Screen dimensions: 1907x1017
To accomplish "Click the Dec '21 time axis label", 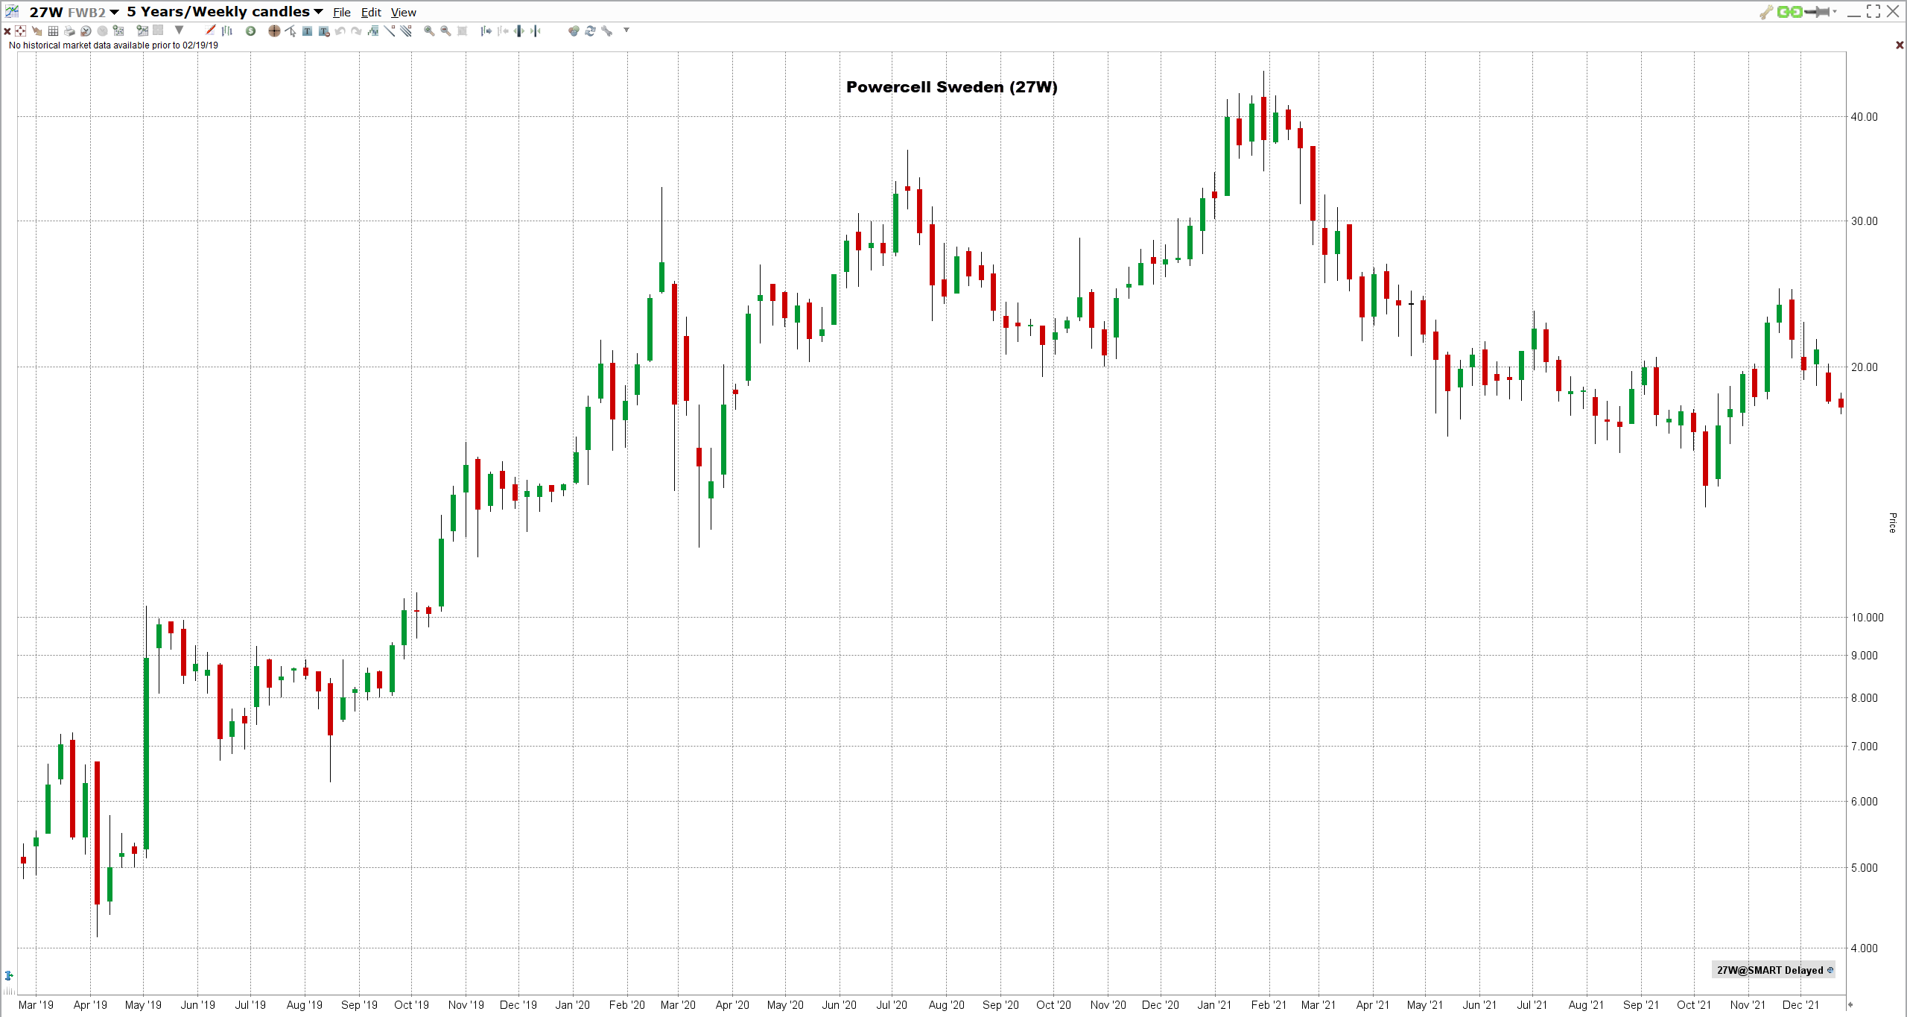I will coord(1800,1005).
